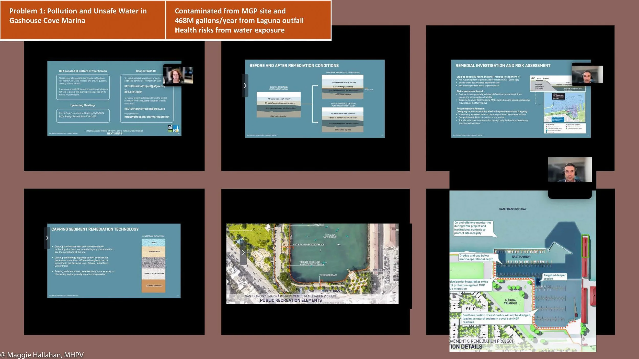Click Existing Sediments orange layer band
Viewport: 639px width, 359px height.
pos(154,286)
